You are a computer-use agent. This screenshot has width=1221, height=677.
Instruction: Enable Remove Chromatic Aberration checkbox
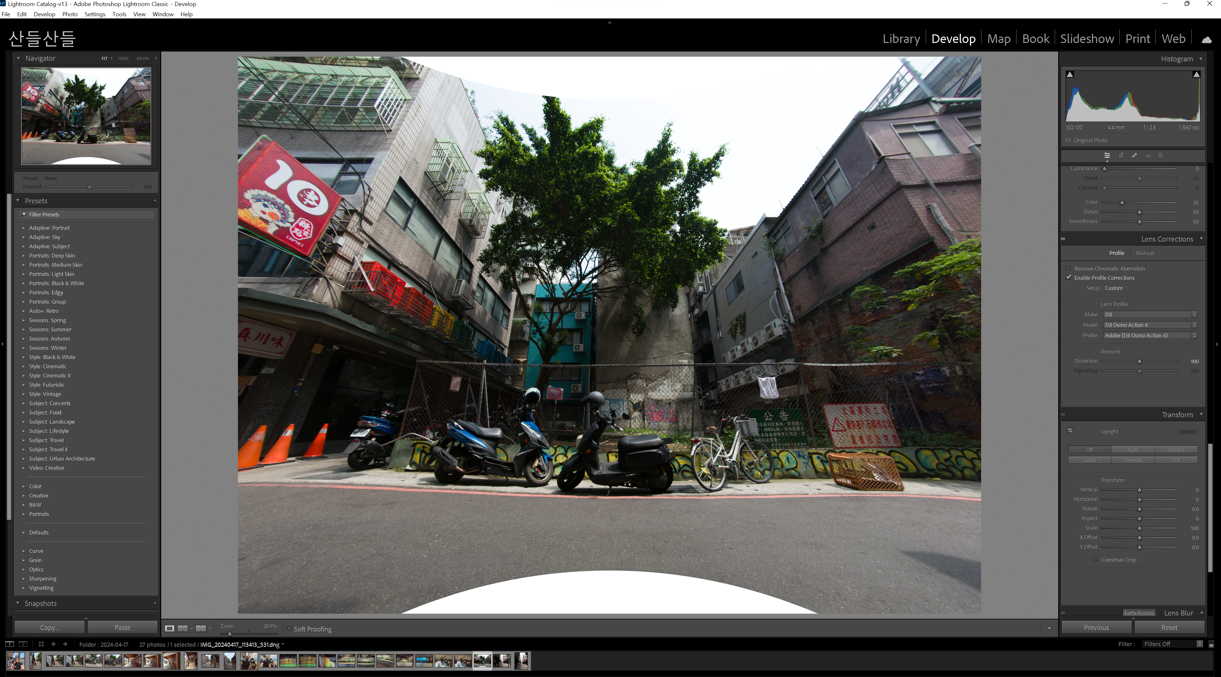(1068, 269)
